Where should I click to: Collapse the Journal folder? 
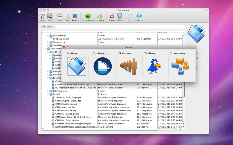click(x=48, y=94)
